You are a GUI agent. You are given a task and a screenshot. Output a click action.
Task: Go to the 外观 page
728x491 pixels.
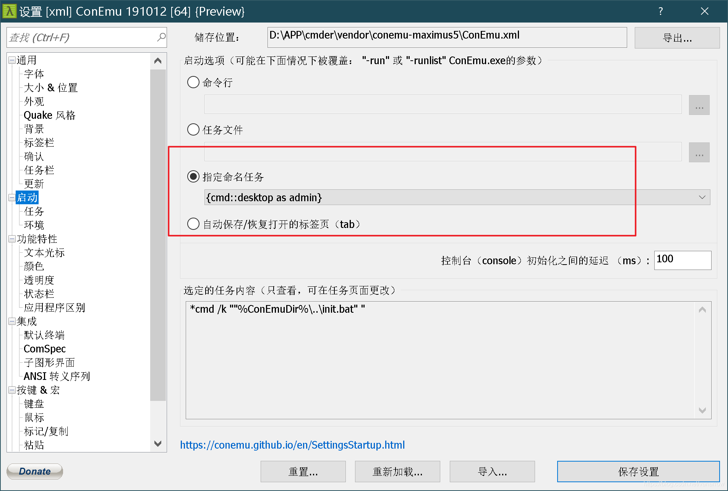pyautogui.click(x=34, y=101)
